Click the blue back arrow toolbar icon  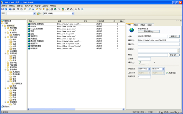pyautogui.click(x=10, y=9)
